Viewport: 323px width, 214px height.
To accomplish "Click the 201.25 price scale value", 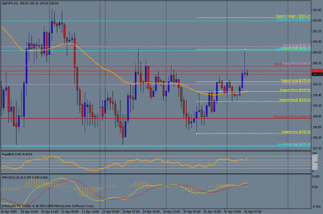I will (317, 31).
